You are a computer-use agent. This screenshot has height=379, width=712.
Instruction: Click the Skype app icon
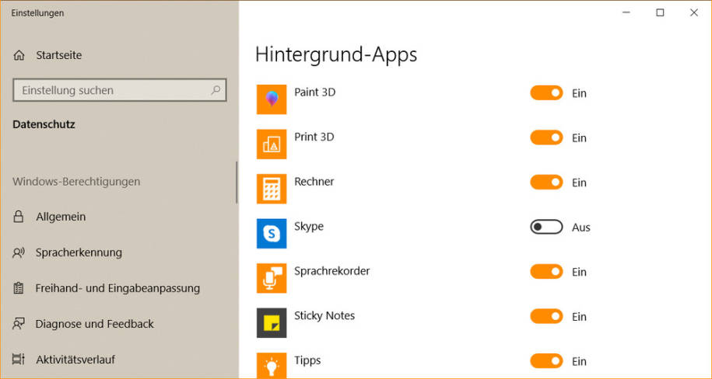[x=272, y=233]
